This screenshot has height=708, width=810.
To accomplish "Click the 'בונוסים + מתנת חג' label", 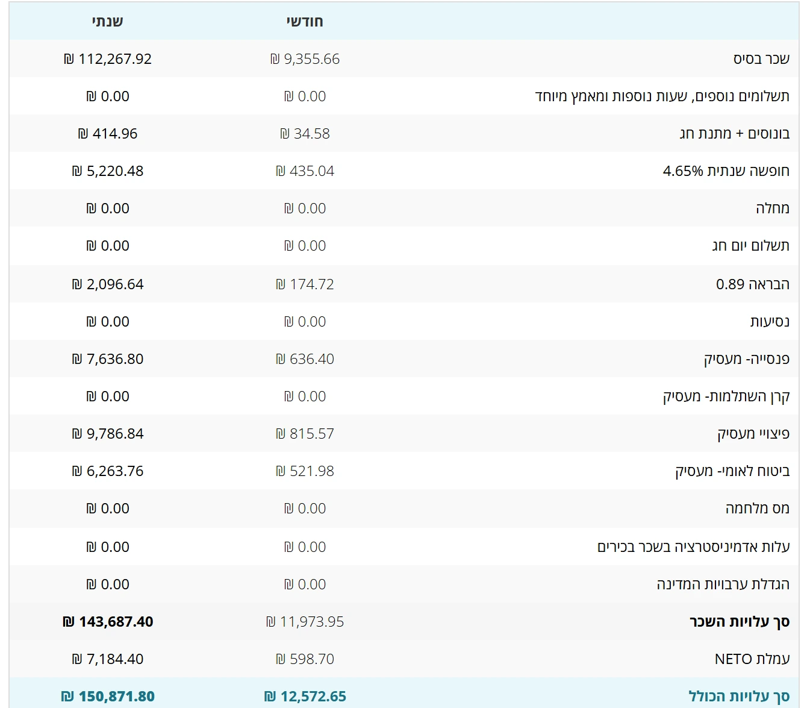I will pyautogui.click(x=734, y=134).
